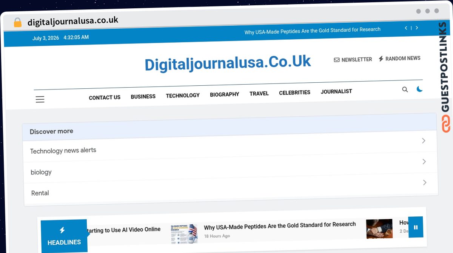
Task: Click the July 3, 2026 date text
Action: coord(46,38)
